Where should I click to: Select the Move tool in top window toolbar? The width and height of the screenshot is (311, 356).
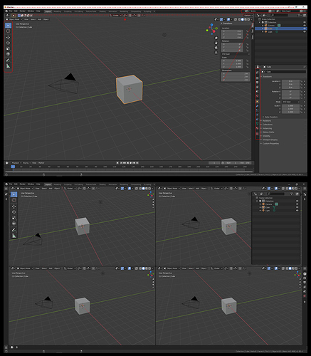coord(8,37)
